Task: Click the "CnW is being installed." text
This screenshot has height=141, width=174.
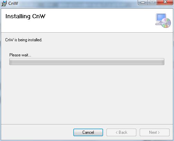Action: tap(24, 40)
